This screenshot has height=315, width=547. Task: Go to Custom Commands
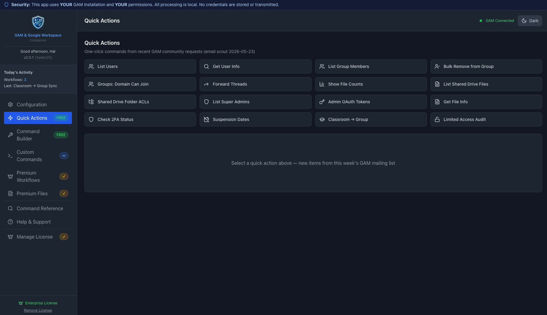tap(38, 156)
